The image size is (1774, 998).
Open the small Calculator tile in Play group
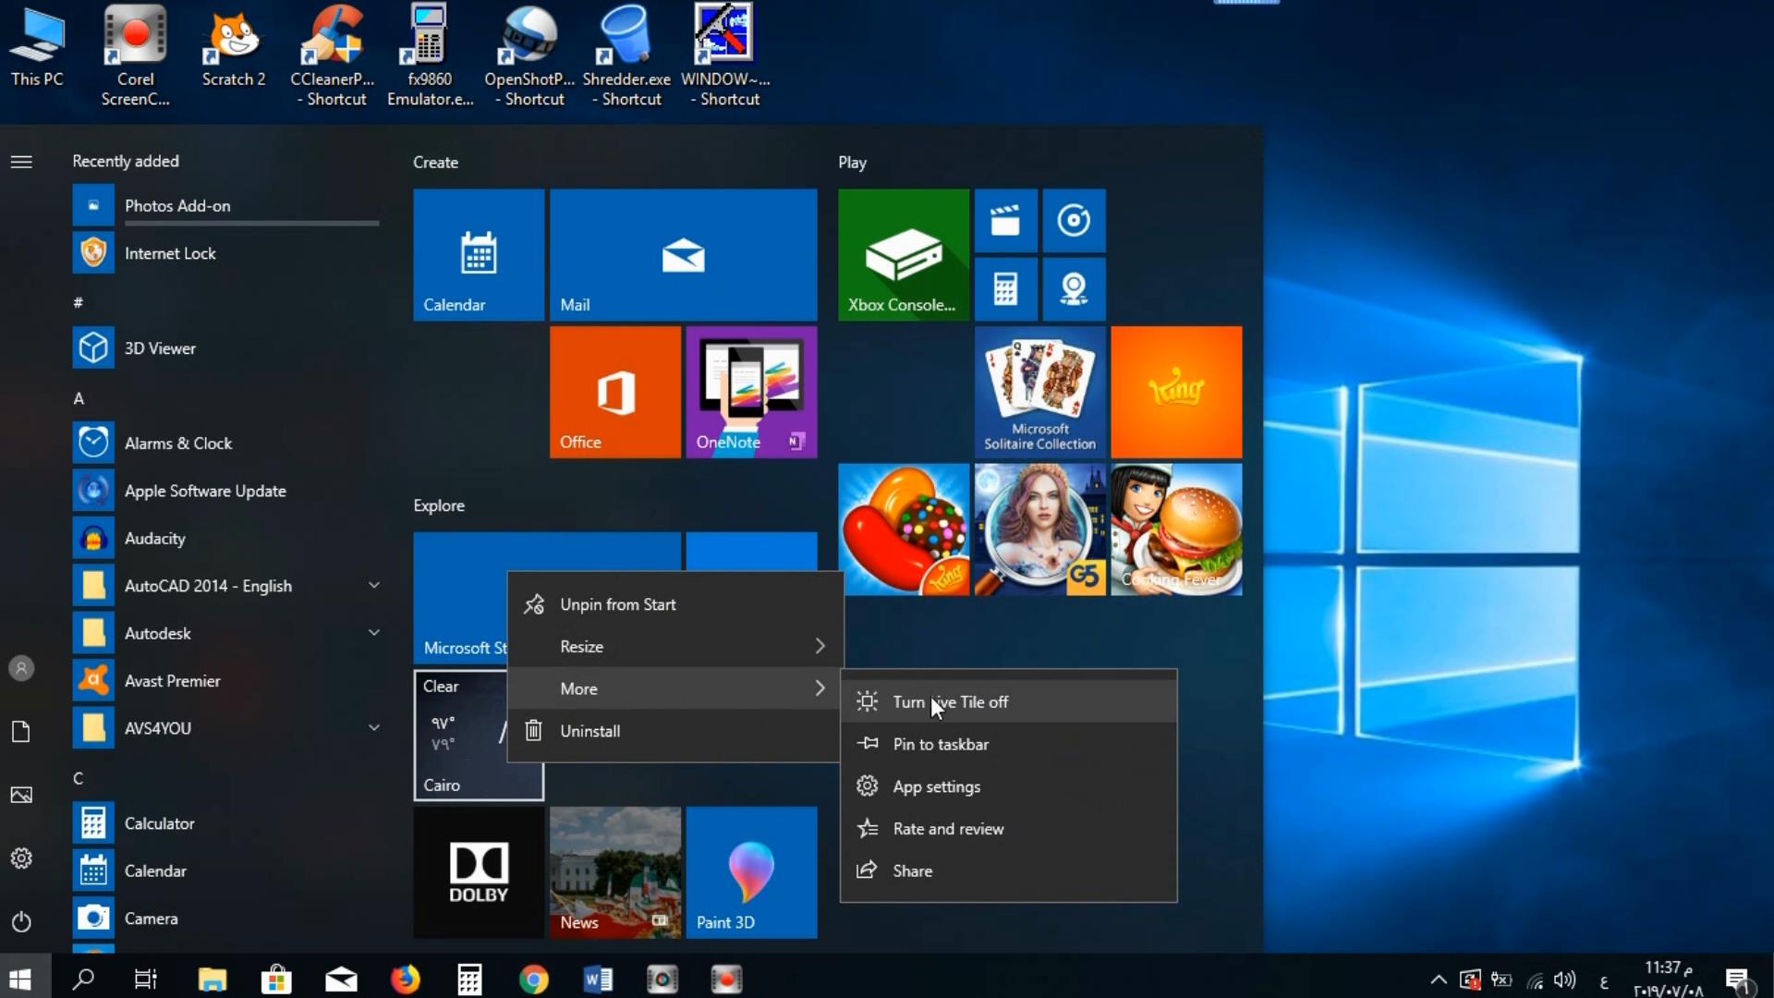pos(1005,289)
